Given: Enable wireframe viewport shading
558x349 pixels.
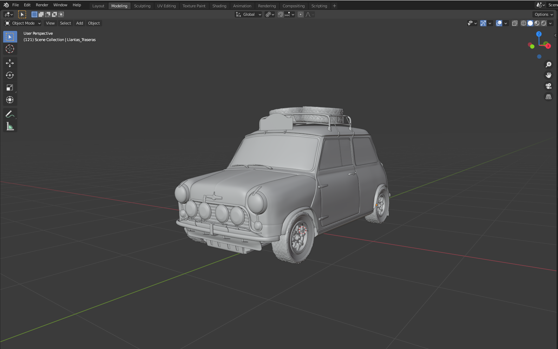Looking at the screenshot, I should point(524,23).
